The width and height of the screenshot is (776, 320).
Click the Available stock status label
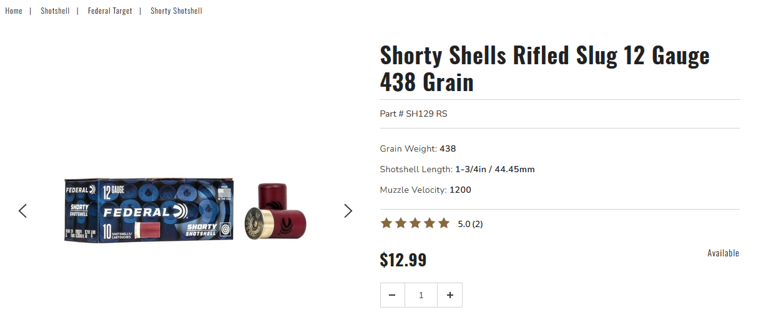(723, 253)
